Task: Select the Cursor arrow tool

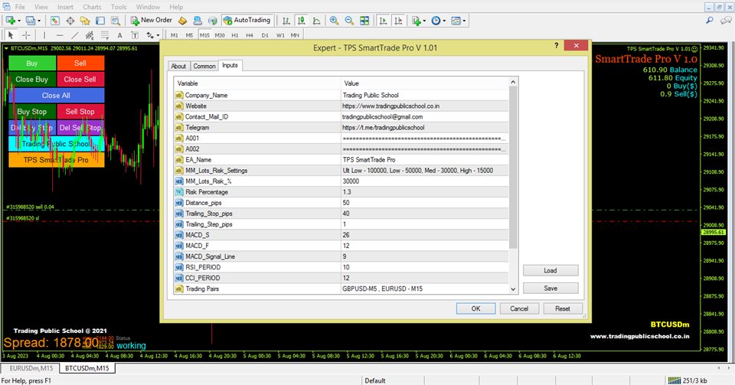Action: (11, 35)
